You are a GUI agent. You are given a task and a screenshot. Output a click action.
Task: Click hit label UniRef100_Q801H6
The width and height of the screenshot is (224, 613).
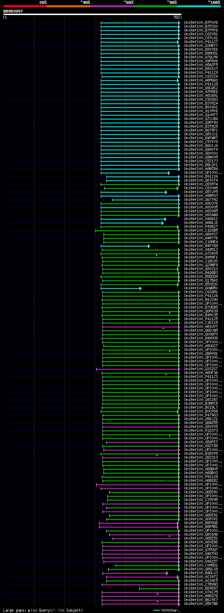click(201, 535)
